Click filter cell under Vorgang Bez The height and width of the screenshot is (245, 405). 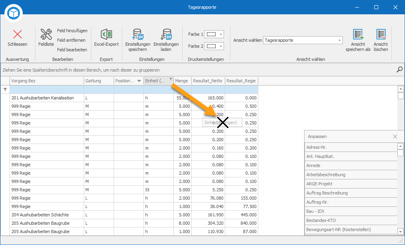pos(47,89)
